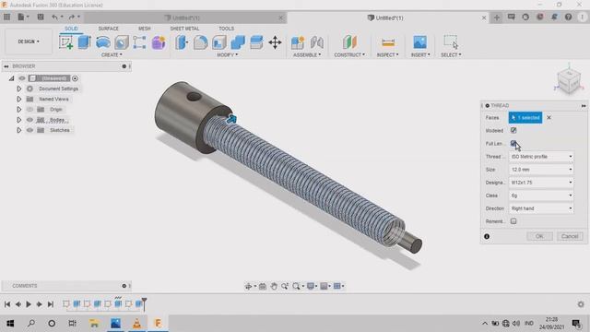Select the Create Sketch tool
Image resolution: width=590 pixels, height=332 pixels.
[65, 42]
